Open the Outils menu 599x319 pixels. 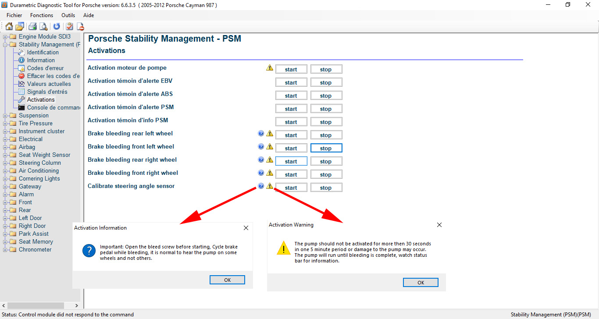(x=68, y=15)
